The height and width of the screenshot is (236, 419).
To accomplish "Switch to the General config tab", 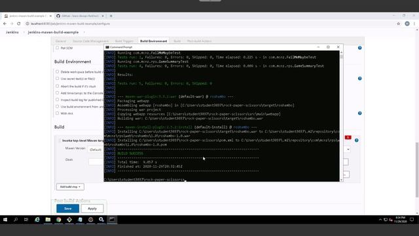I will click(61, 41).
